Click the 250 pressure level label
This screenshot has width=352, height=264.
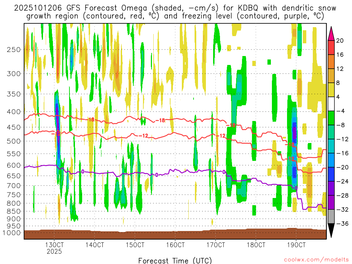click(14, 49)
